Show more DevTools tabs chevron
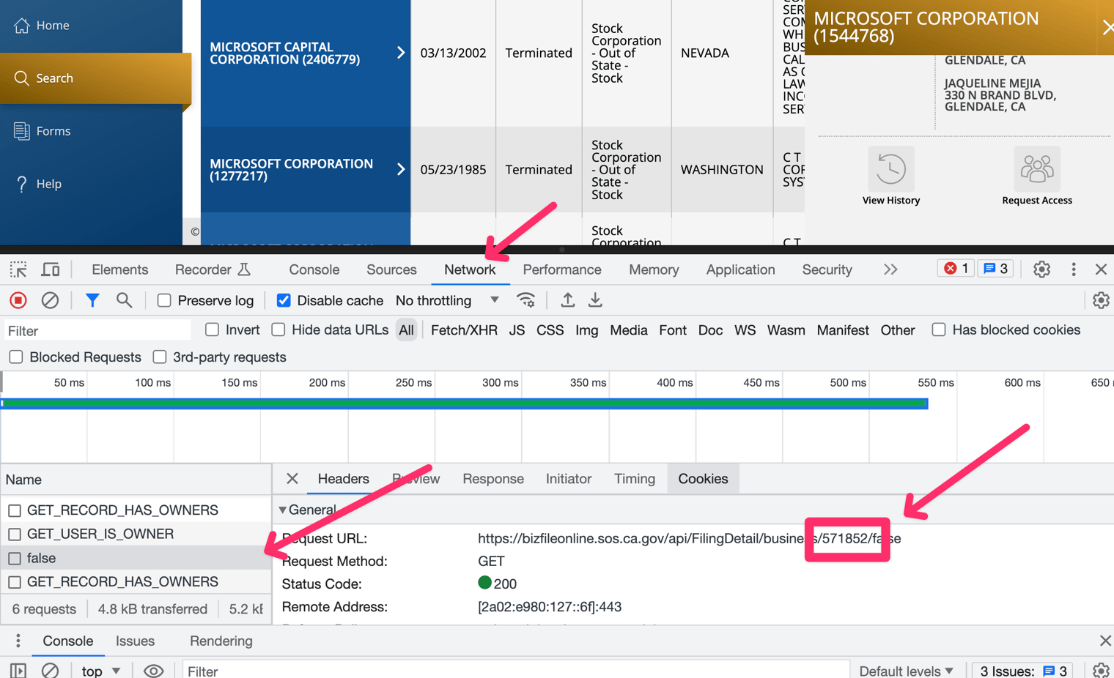 pos(890,269)
